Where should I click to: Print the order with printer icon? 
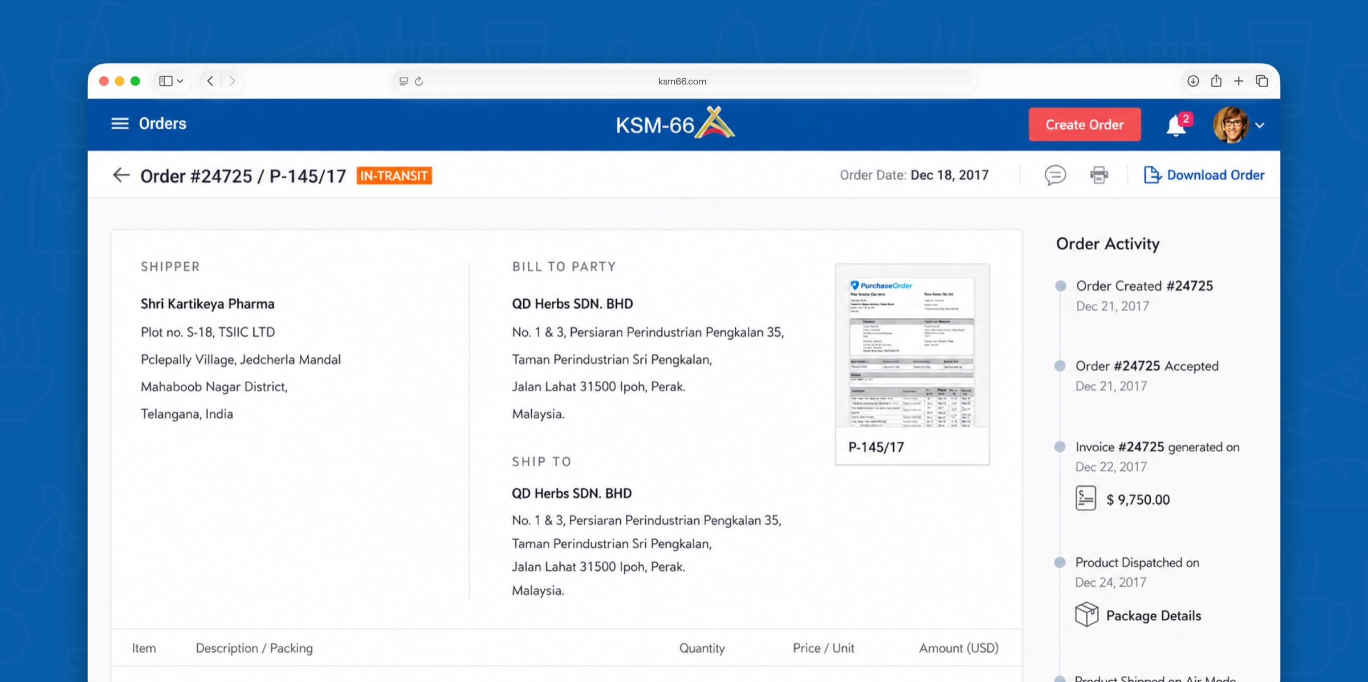click(x=1099, y=175)
